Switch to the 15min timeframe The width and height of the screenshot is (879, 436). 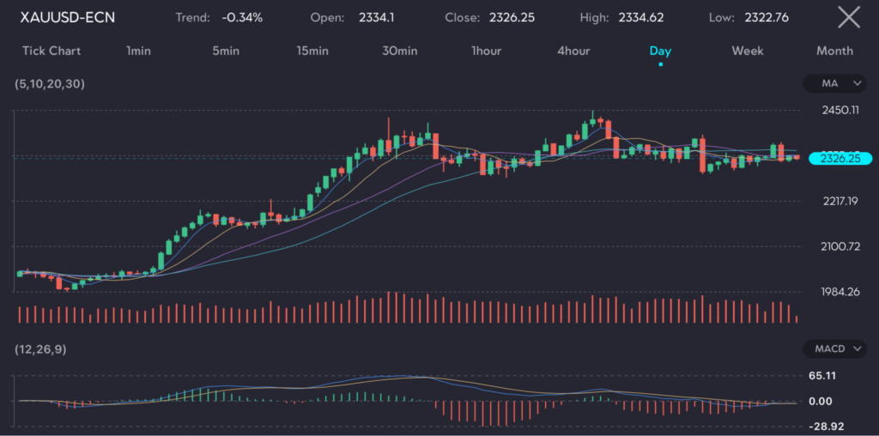[312, 51]
